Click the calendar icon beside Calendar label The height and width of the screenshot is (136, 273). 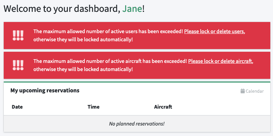[242, 91]
